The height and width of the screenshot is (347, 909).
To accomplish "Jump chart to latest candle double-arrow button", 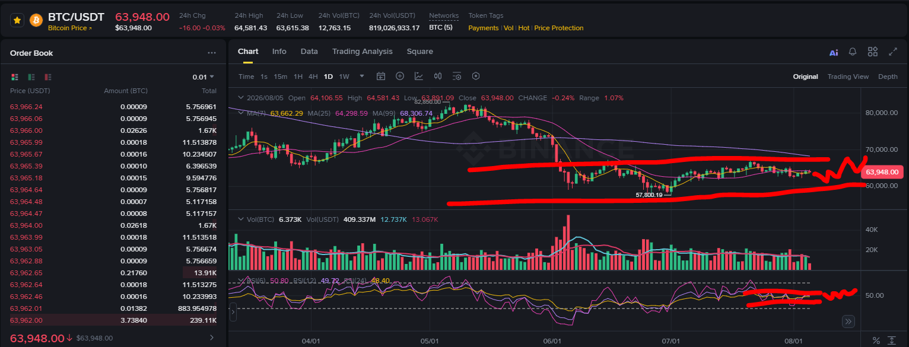I will [848, 321].
